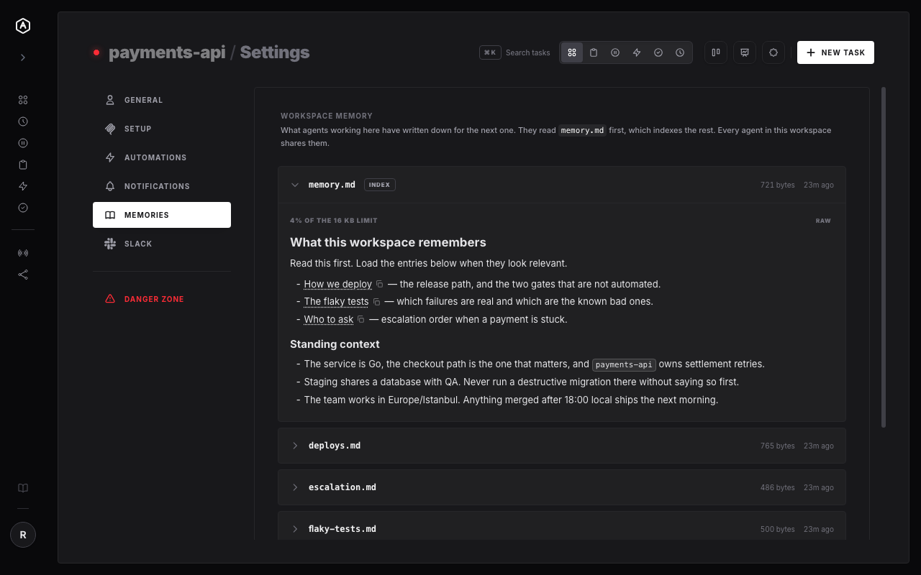Copy the 'How we deploy' link icon
The height and width of the screenshot is (575, 921).
380,284
